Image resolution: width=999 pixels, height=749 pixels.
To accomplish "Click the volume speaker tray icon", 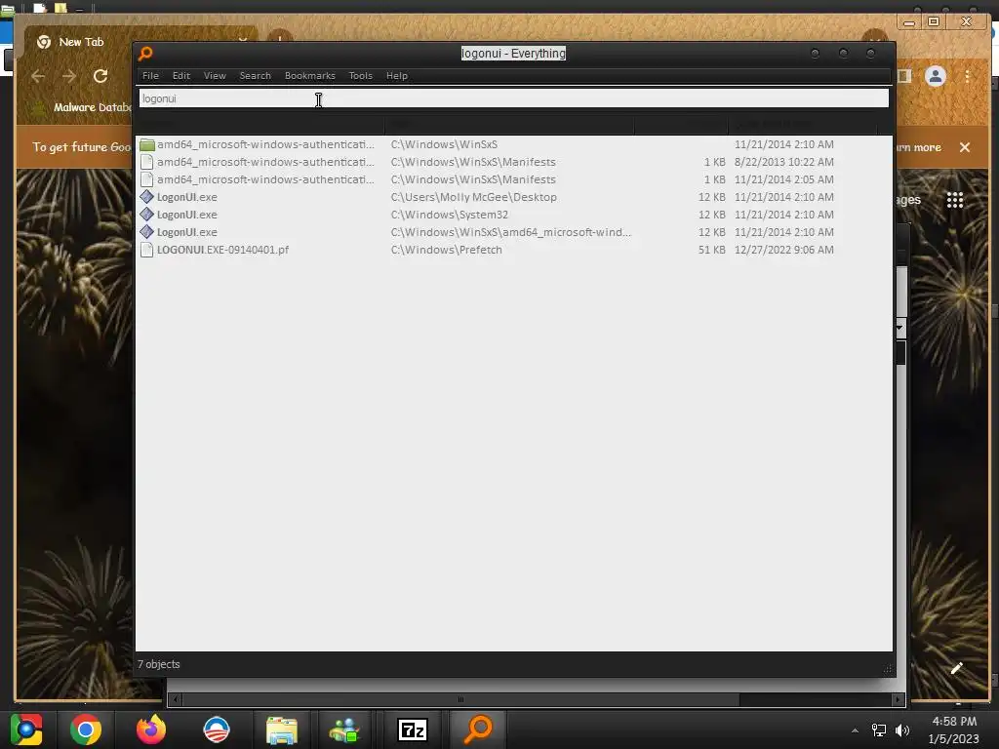I will point(902,730).
